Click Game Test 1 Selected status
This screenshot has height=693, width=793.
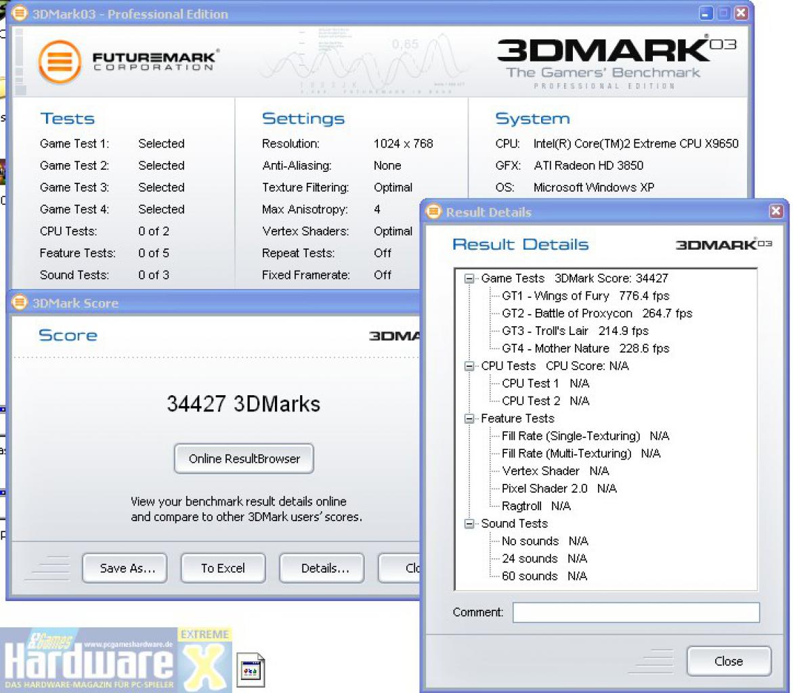pos(161,143)
